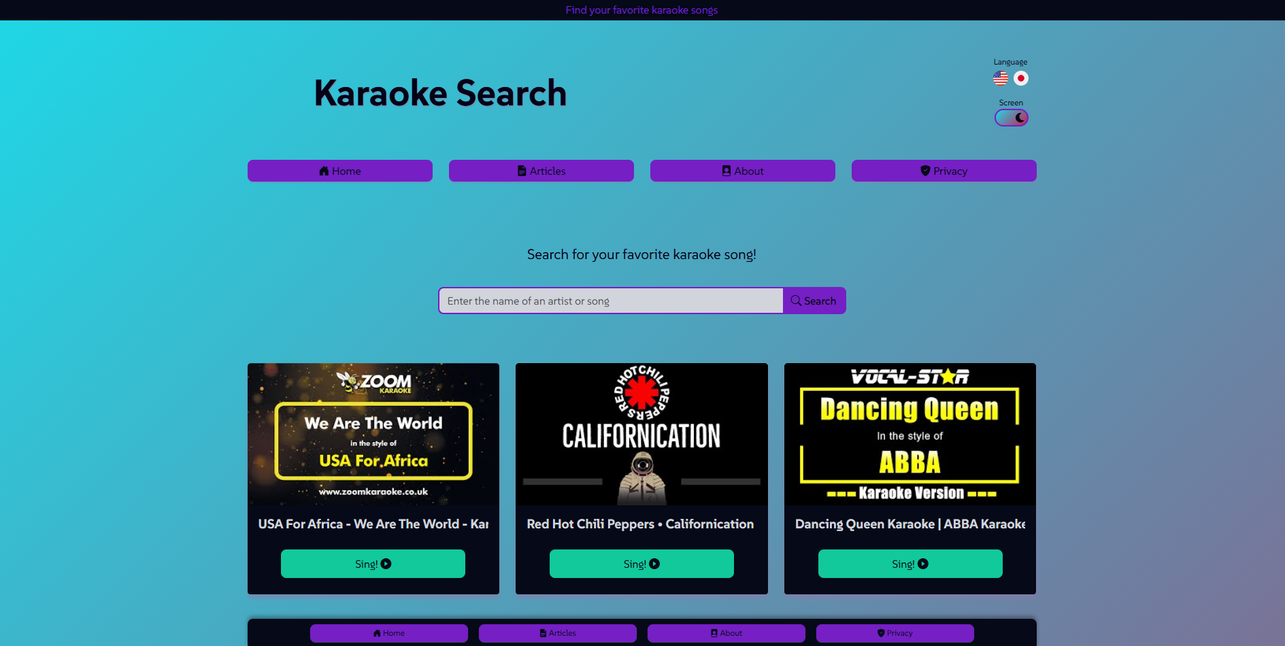The image size is (1285, 646).
Task: Click 'Find your favorite karaoke songs' banner text
Action: coord(641,10)
